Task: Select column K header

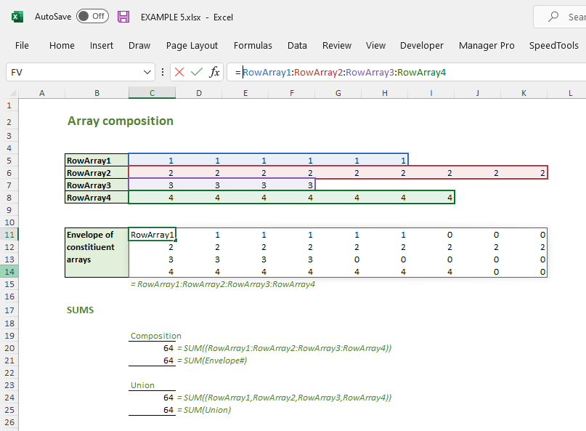Action: 524,93
